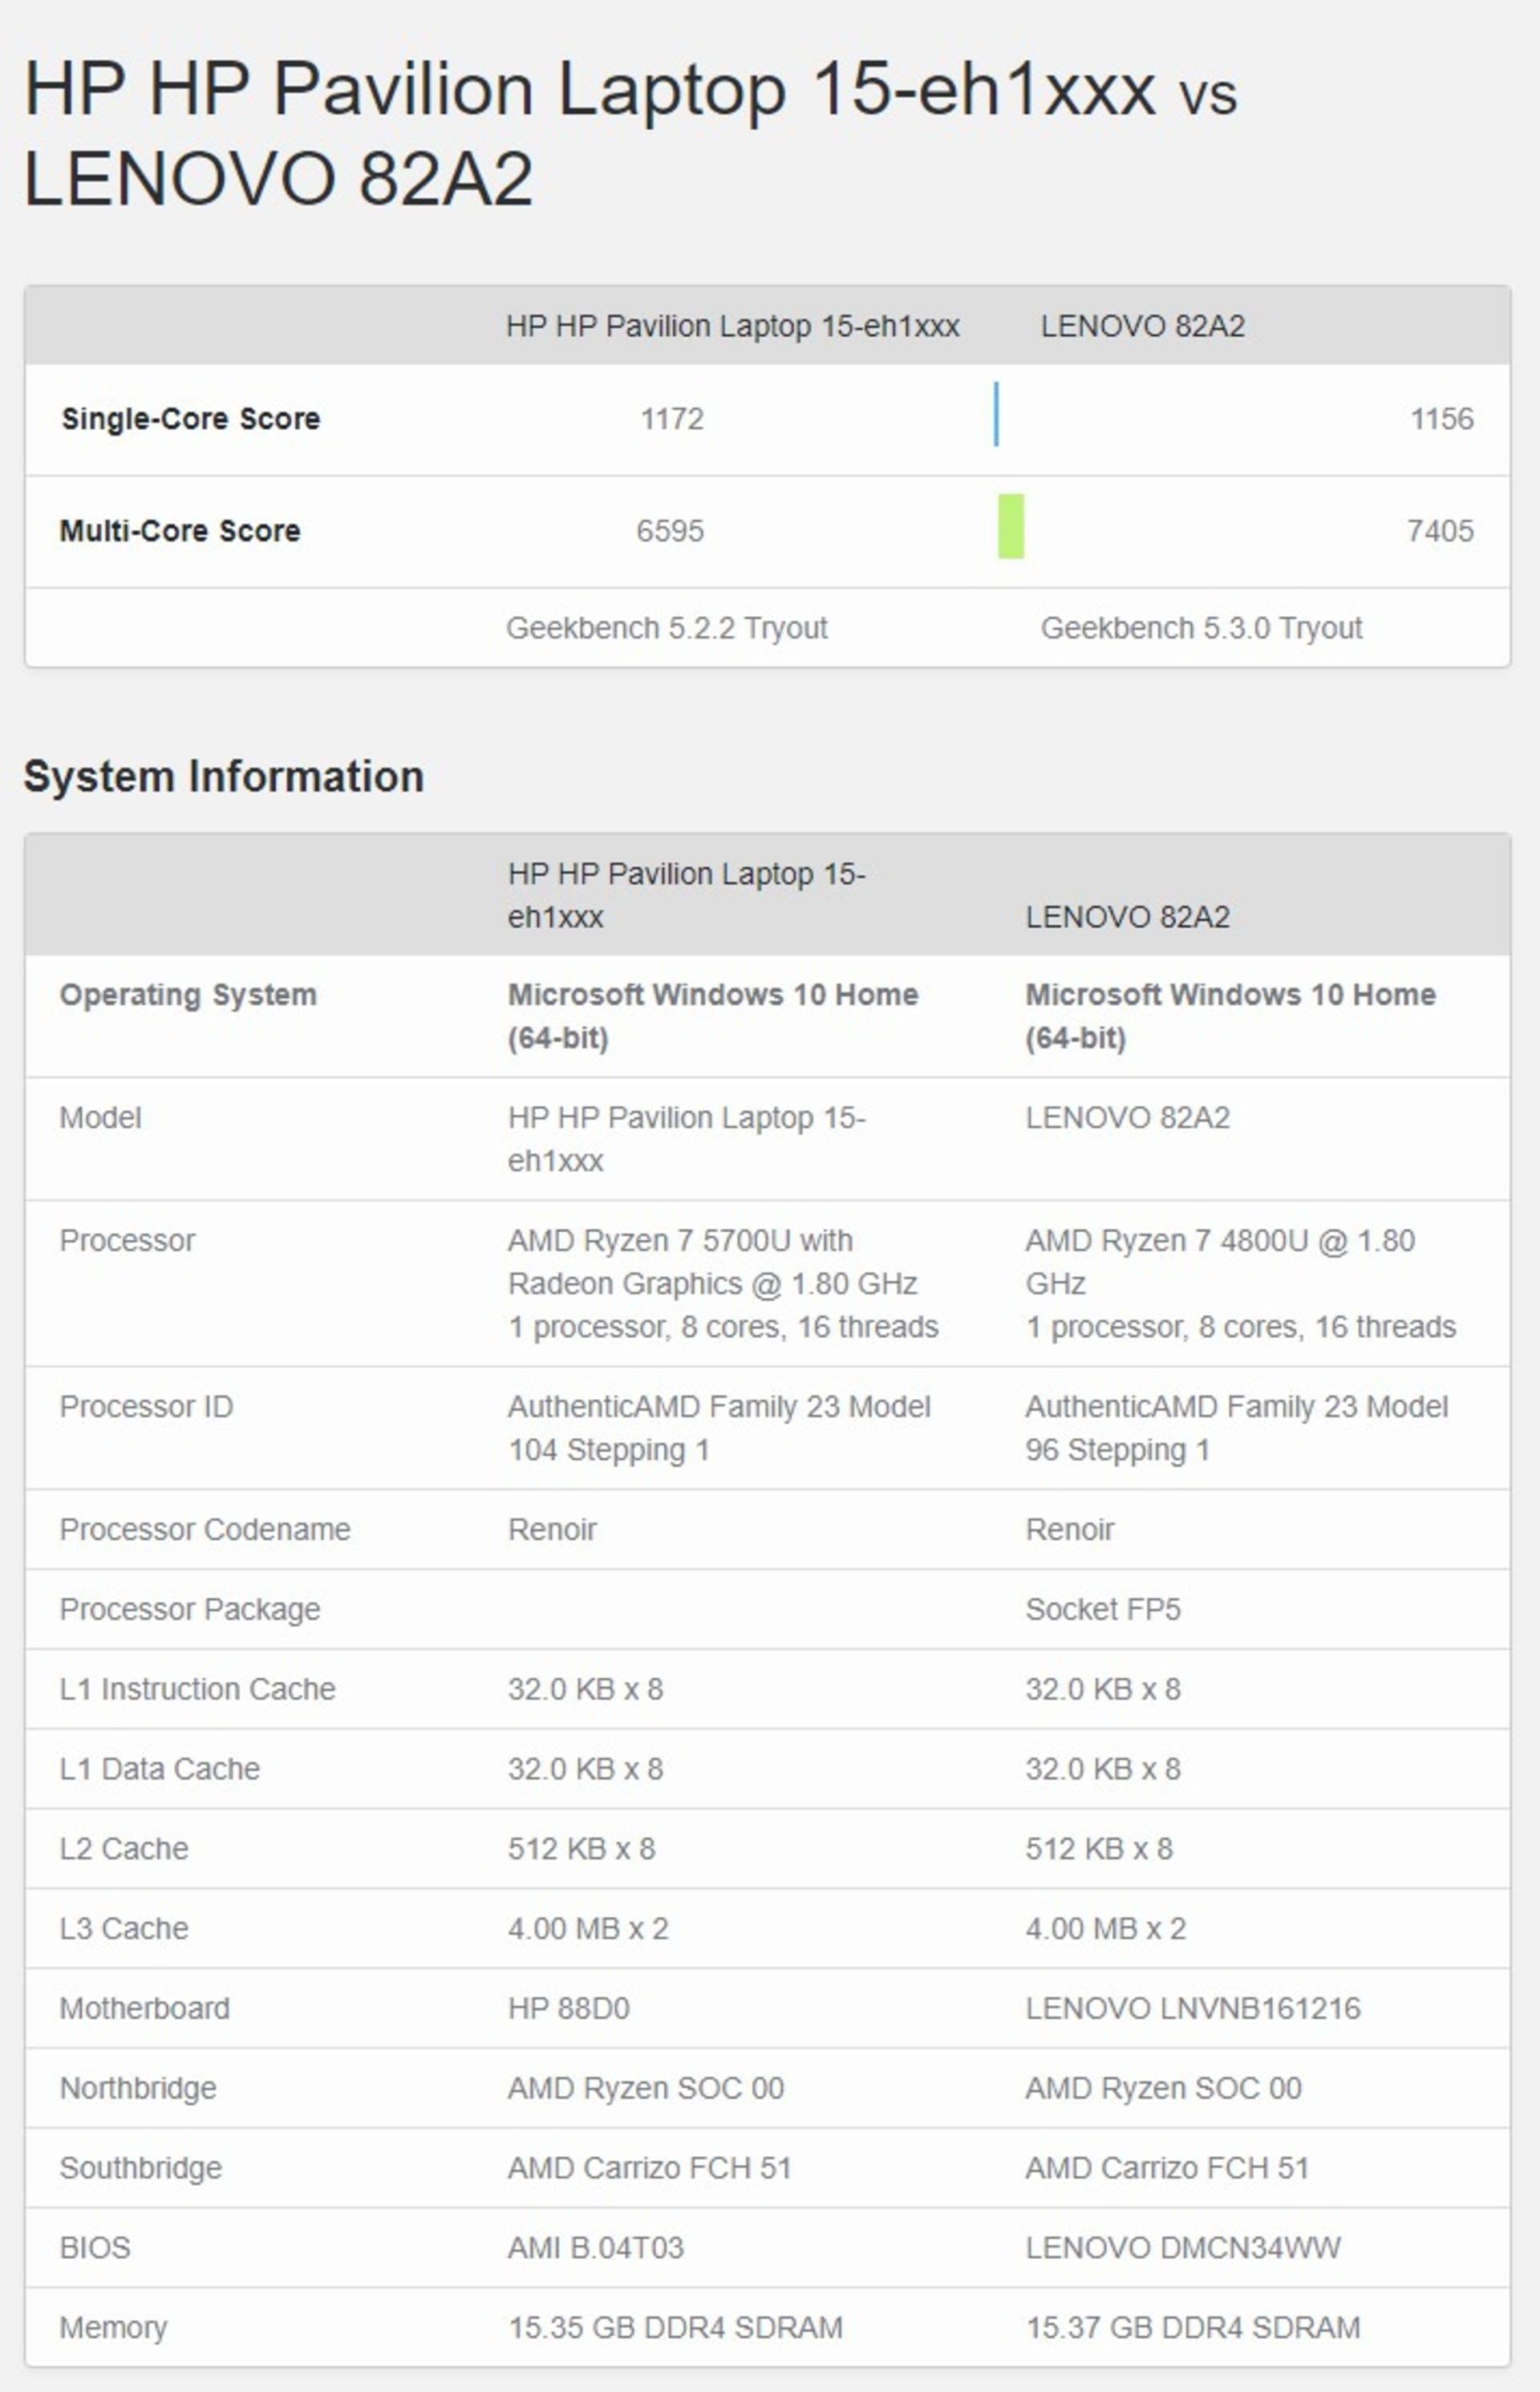Click the 15.37 GB DDR4 SDRAM value

click(x=1193, y=2328)
